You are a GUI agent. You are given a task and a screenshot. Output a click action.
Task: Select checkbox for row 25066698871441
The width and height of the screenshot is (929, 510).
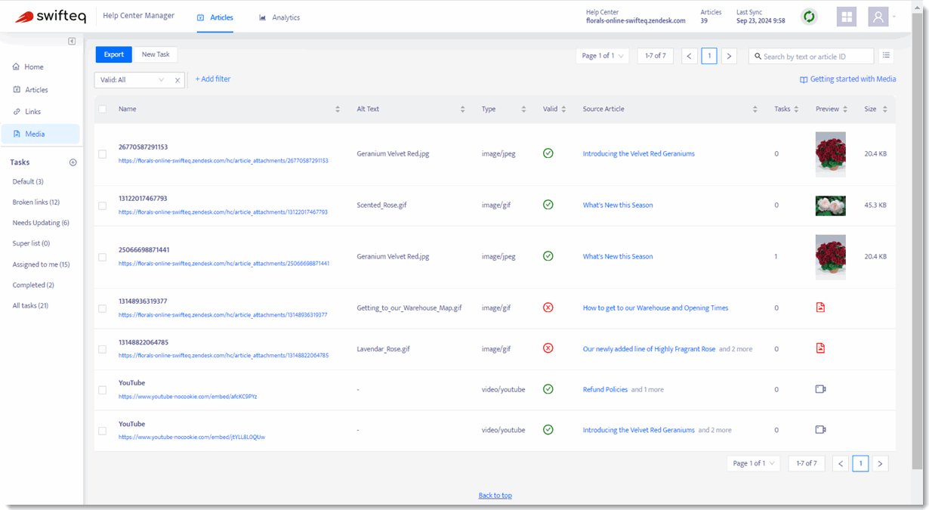click(x=103, y=257)
